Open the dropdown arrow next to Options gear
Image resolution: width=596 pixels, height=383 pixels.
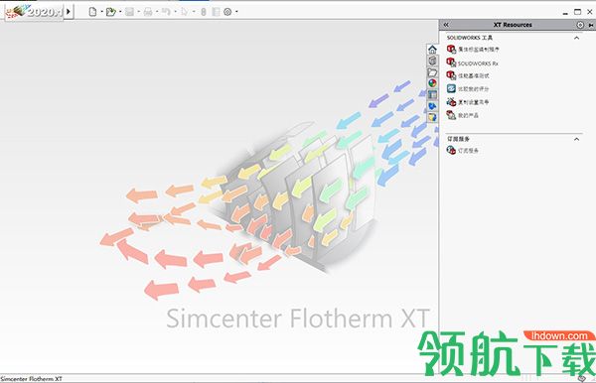[x=236, y=12]
